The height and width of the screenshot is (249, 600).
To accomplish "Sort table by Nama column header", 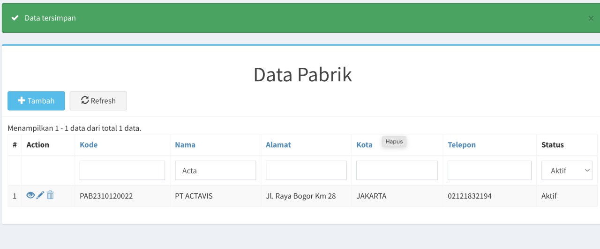I will tap(185, 145).
